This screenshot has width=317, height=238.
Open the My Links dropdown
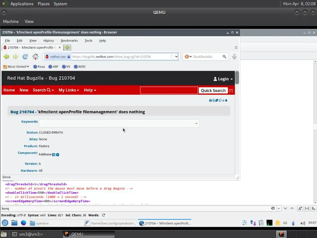(x=69, y=90)
